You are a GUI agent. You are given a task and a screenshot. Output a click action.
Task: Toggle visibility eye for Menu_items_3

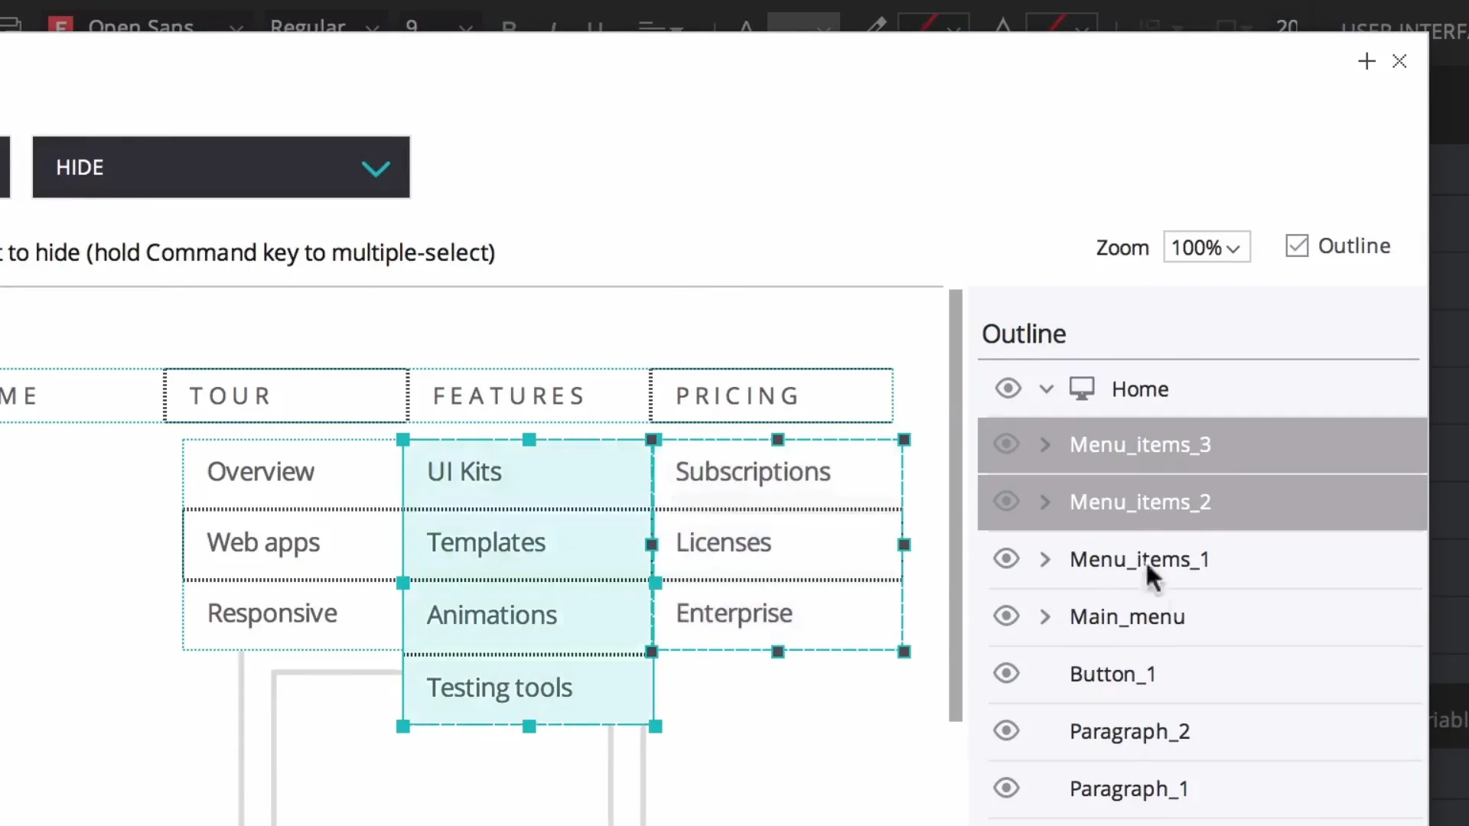click(x=1006, y=444)
